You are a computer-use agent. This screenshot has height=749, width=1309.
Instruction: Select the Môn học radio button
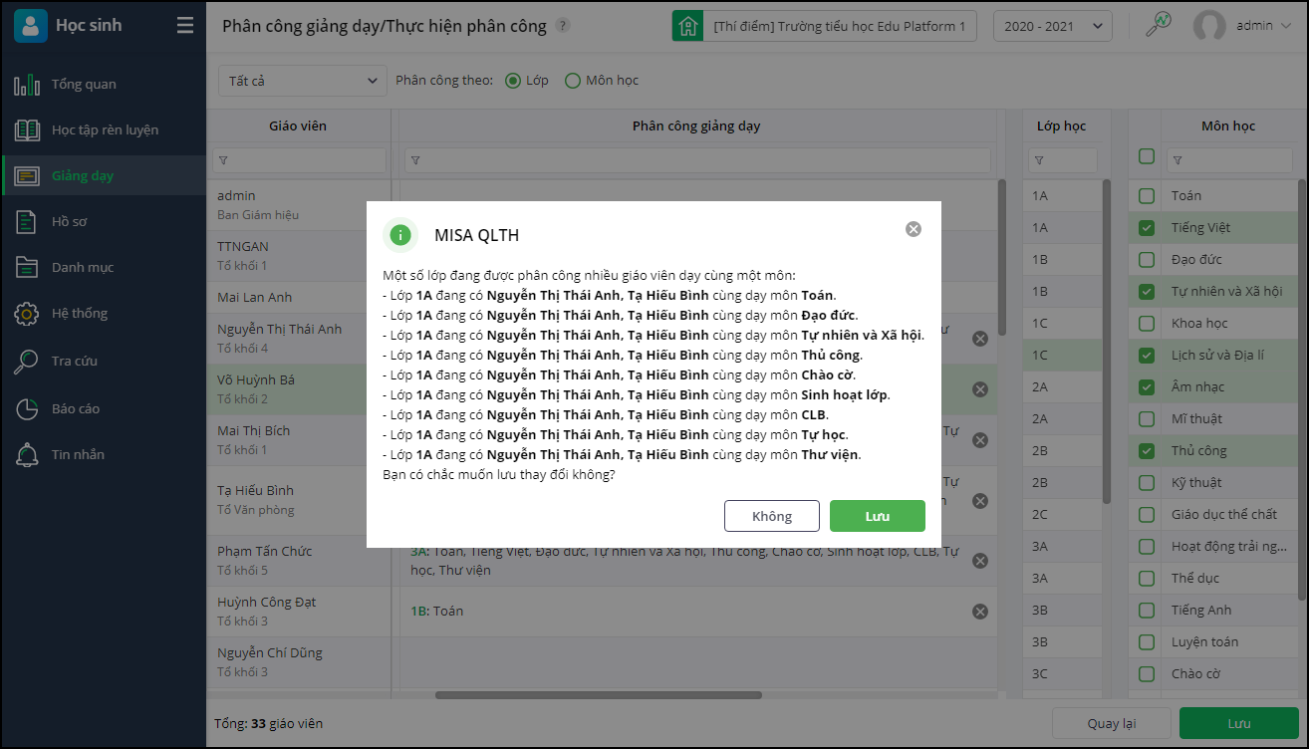click(x=573, y=81)
